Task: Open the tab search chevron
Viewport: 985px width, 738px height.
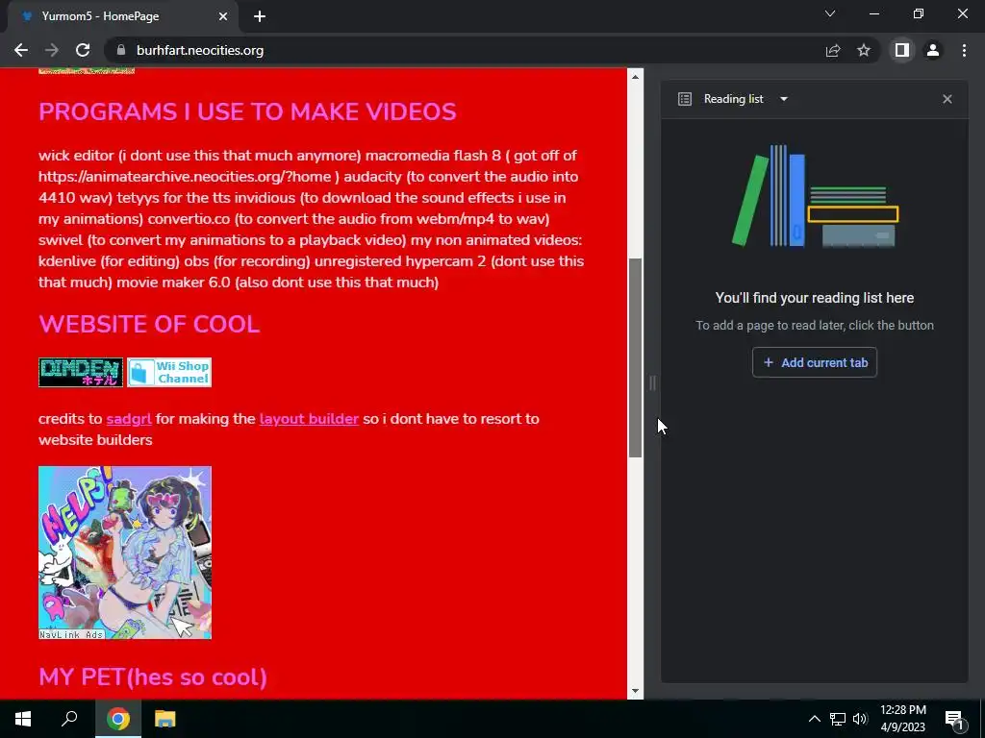Action: (830, 13)
